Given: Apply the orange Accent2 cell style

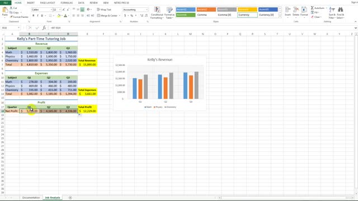Looking at the screenshot, I should point(206,9).
